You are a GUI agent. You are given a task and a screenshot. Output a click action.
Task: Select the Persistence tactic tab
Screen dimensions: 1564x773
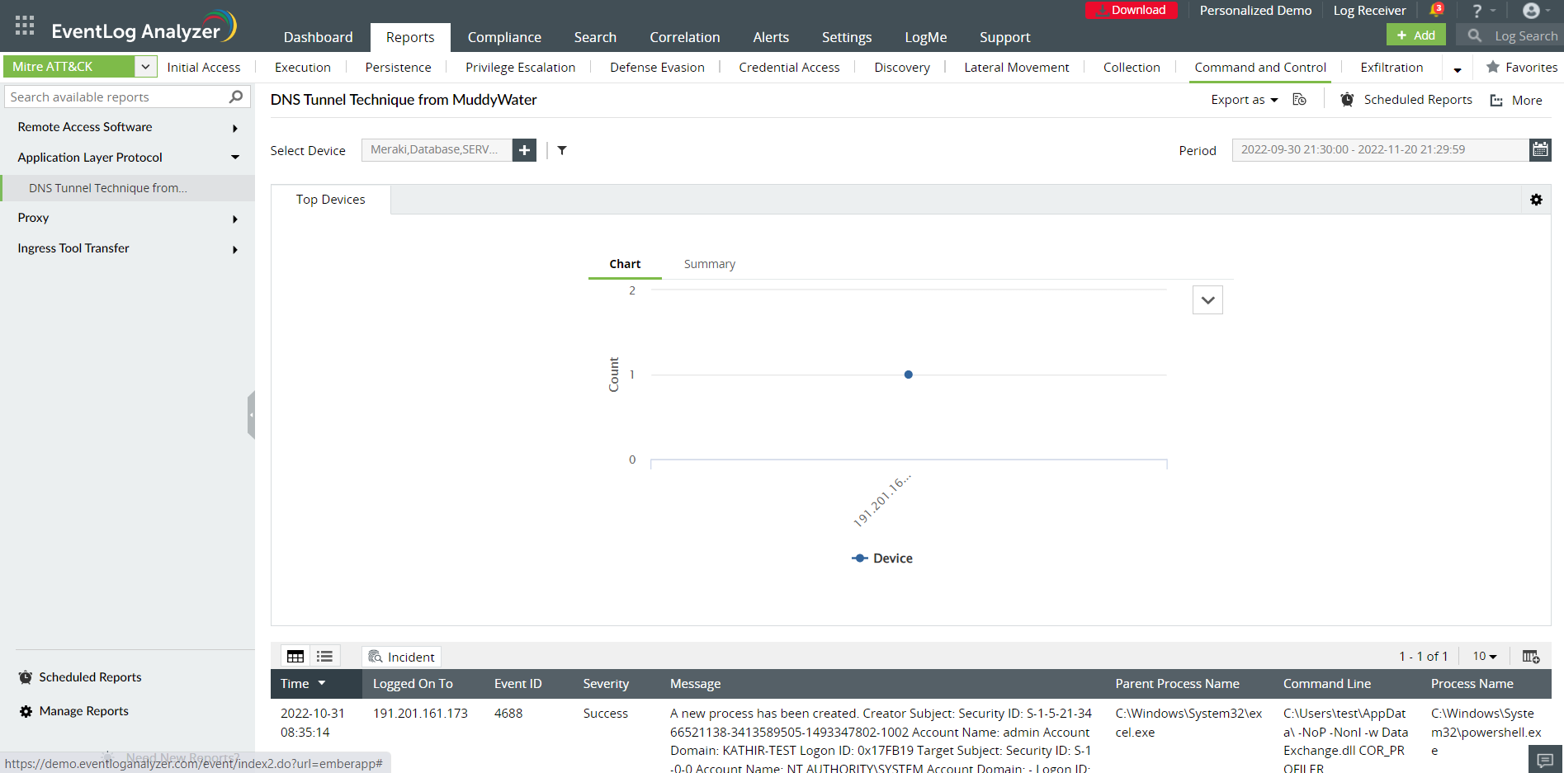coord(398,68)
